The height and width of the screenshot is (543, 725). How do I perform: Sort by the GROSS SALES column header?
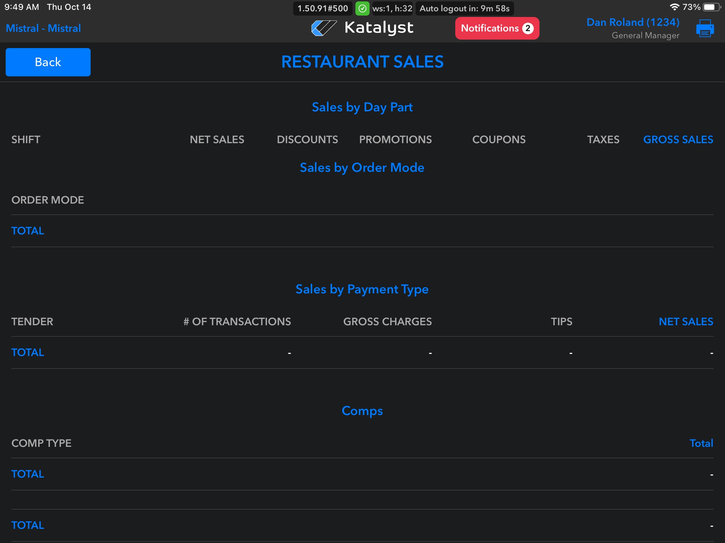click(x=678, y=140)
